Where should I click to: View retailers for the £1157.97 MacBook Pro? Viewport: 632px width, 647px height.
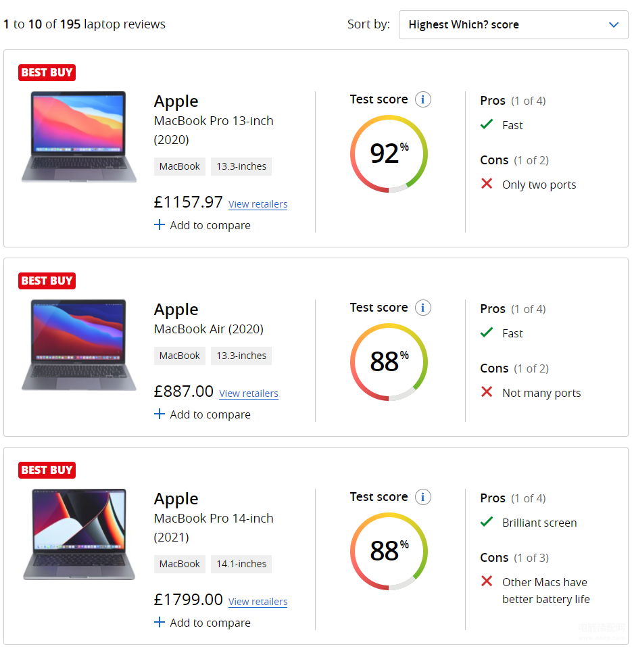pos(258,204)
